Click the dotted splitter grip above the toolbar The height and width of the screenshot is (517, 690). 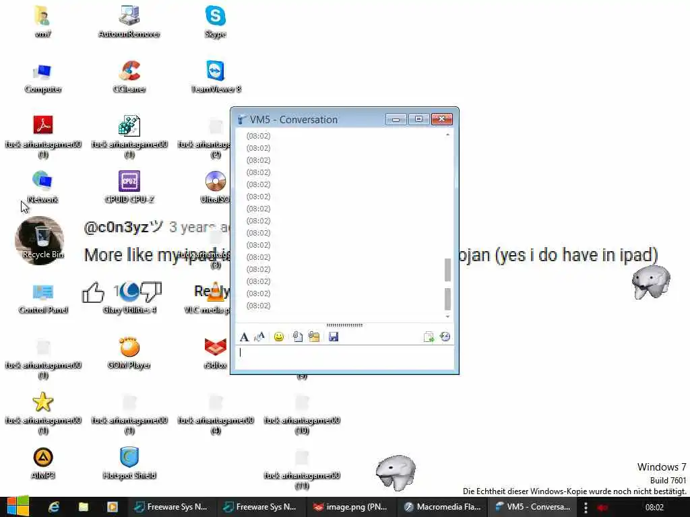point(344,325)
